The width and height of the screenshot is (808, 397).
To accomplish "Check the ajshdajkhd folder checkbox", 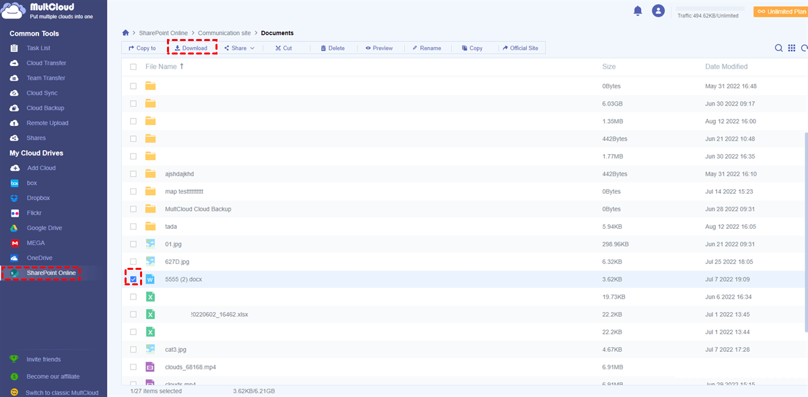I will click(x=133, y=174).
